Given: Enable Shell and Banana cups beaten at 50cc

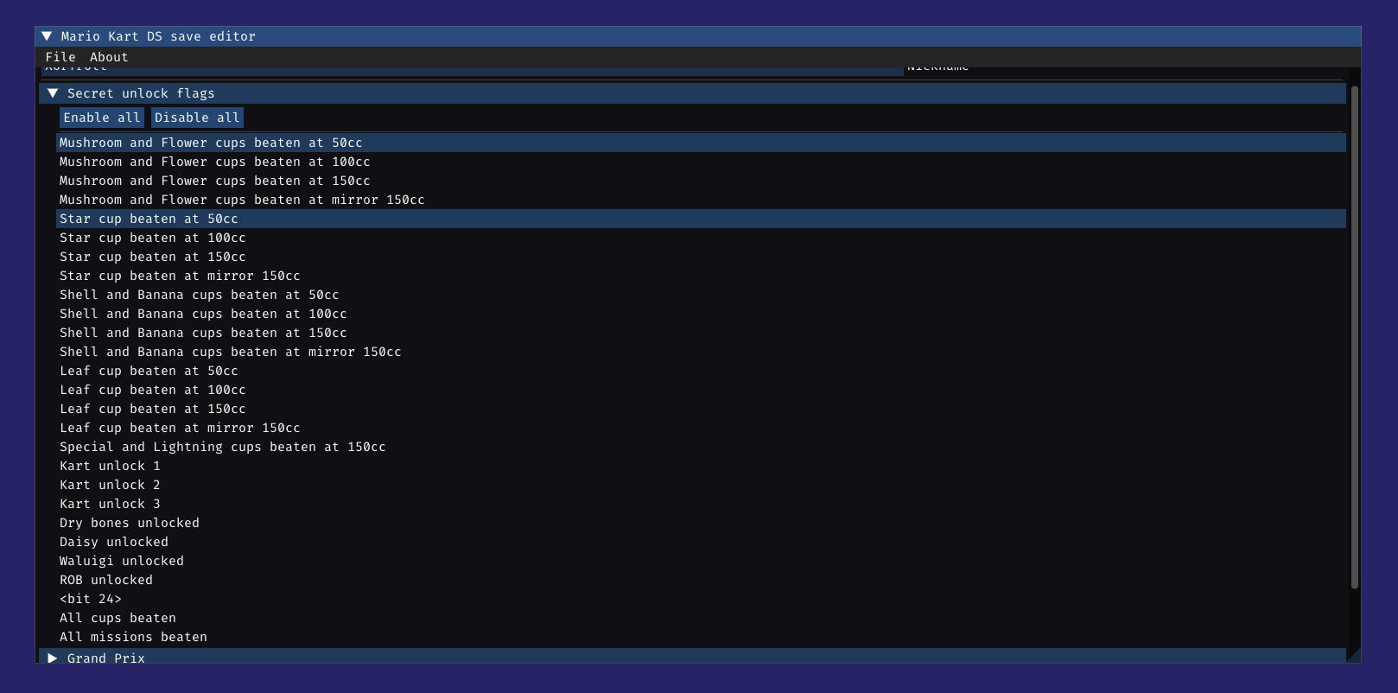Looking at the screenshot, I should 701,295.
